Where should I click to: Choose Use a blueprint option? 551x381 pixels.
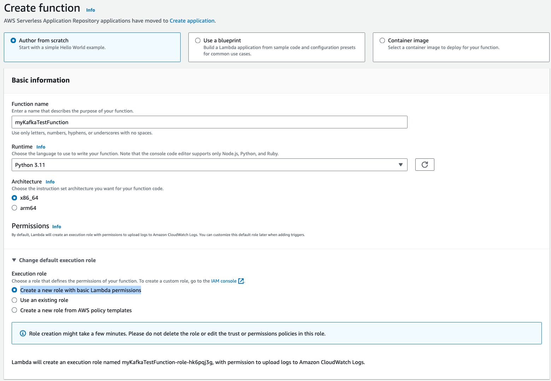coord(198,40)
